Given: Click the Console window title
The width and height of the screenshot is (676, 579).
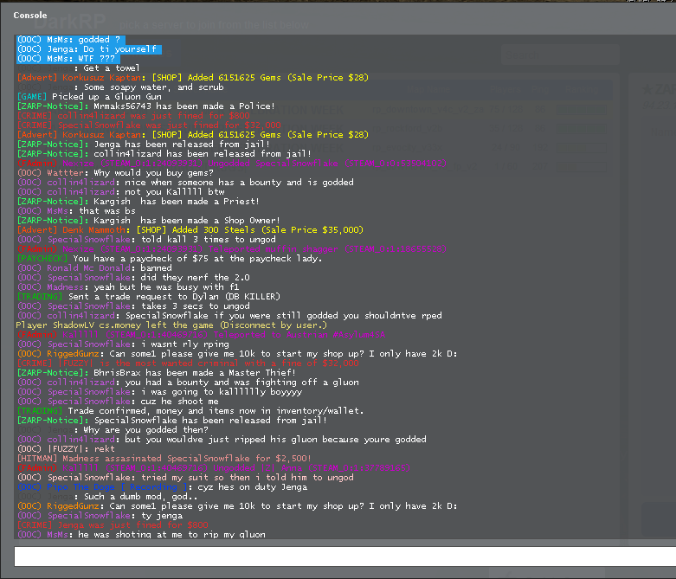Looking at the screenshot, I should (30, 15).
